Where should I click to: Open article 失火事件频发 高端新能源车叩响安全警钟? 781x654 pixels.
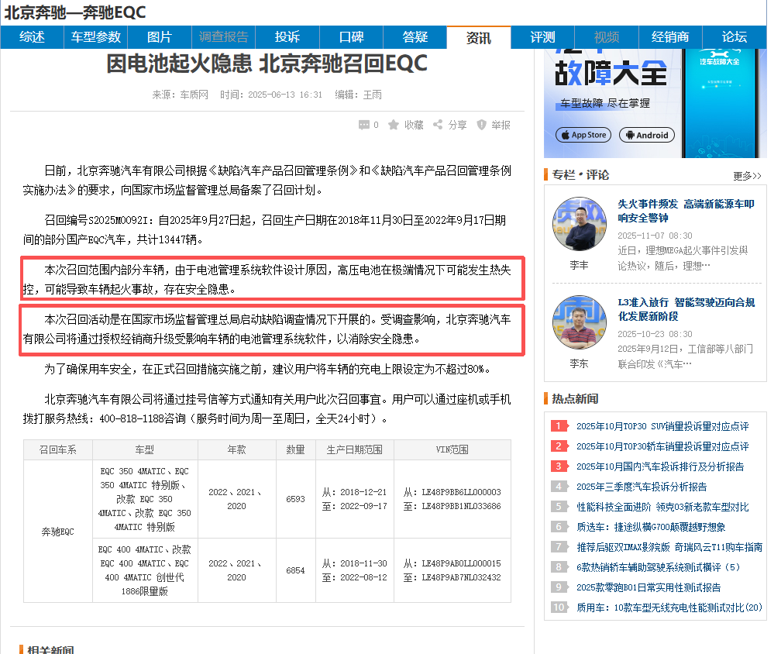(x=686, y=211)
